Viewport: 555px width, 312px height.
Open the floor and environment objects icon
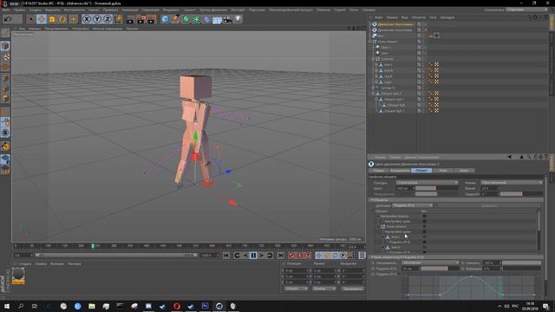click(x=217, y=19)
